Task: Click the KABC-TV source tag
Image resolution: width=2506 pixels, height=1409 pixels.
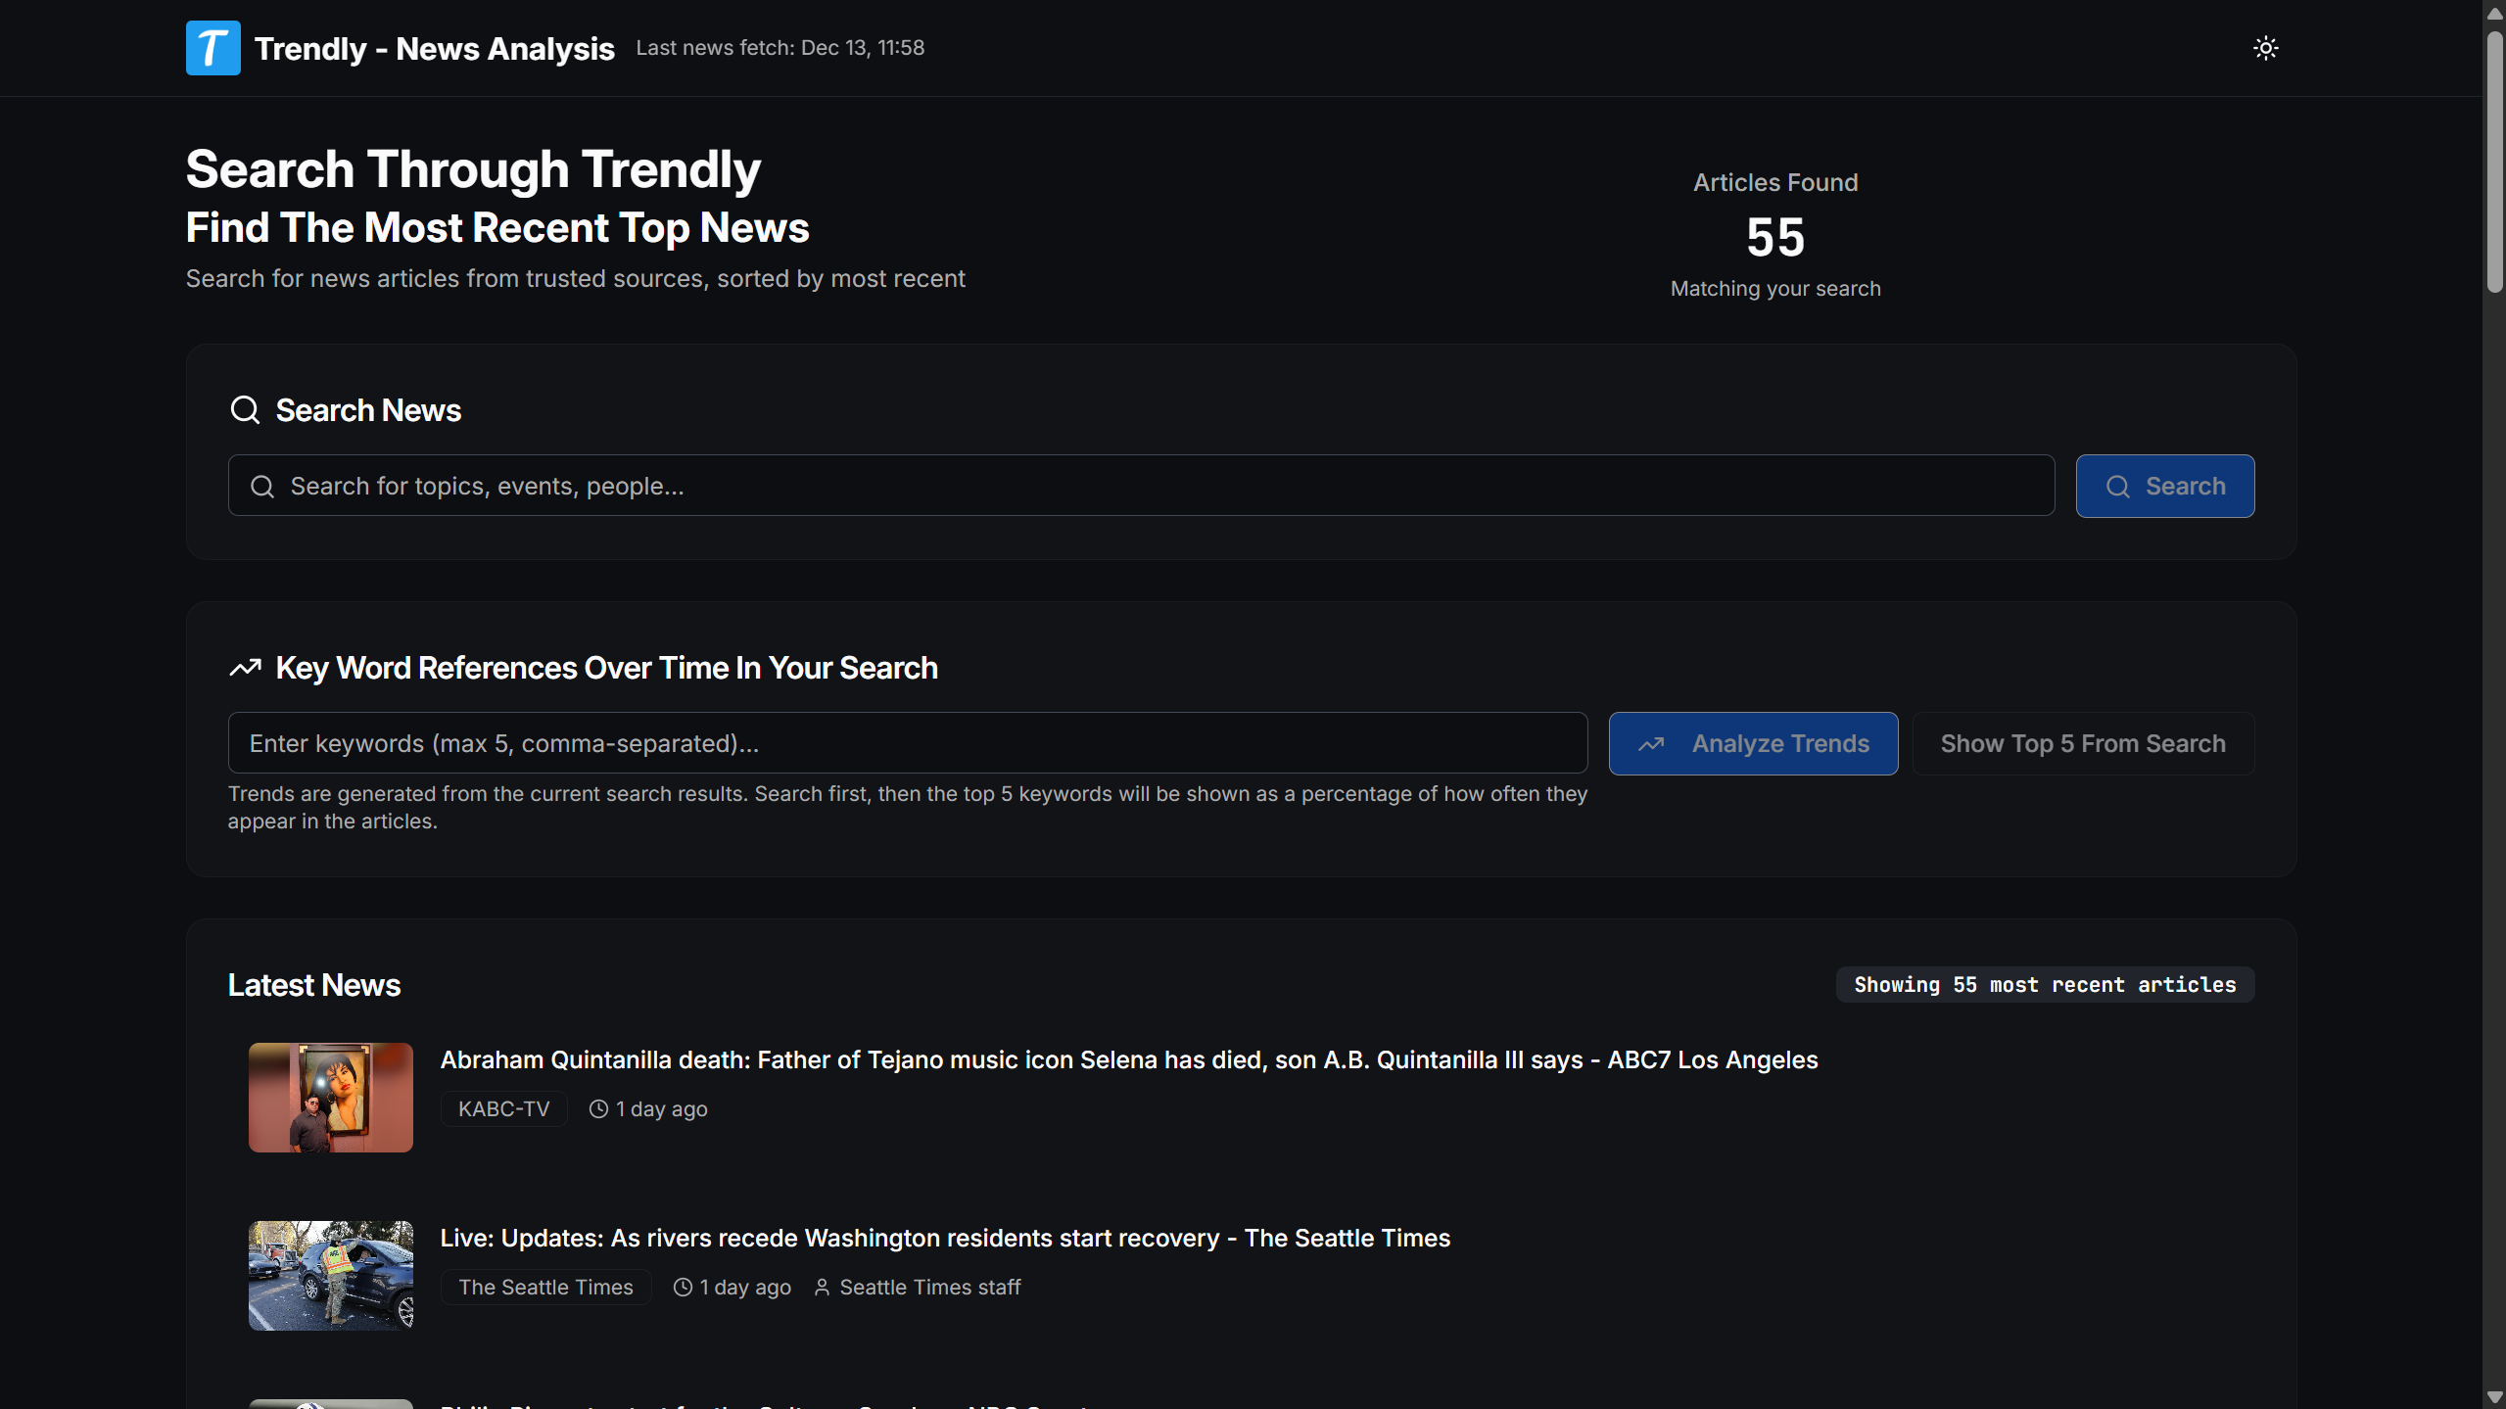Action: (x=503, y=1109)
